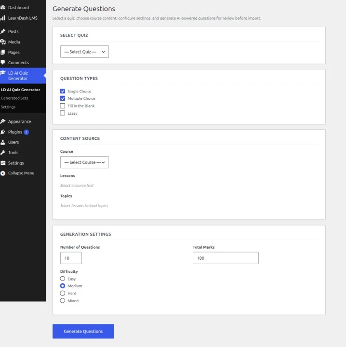
Task: Focus the Total Marks input field
Action: 226,258
